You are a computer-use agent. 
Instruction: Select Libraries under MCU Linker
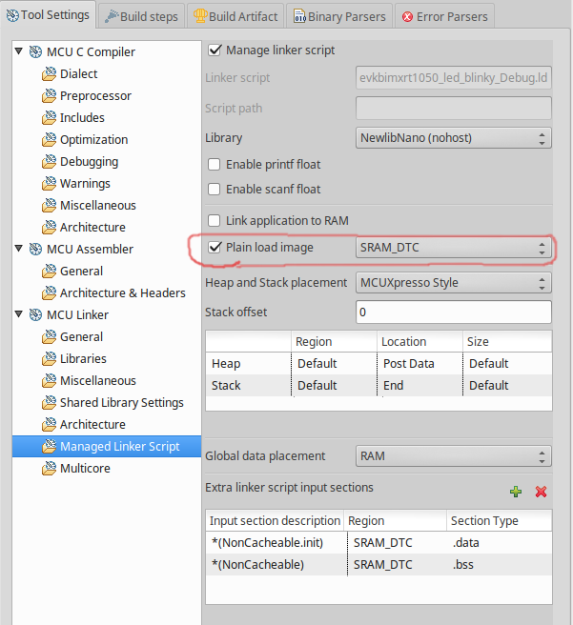point(83,359)
